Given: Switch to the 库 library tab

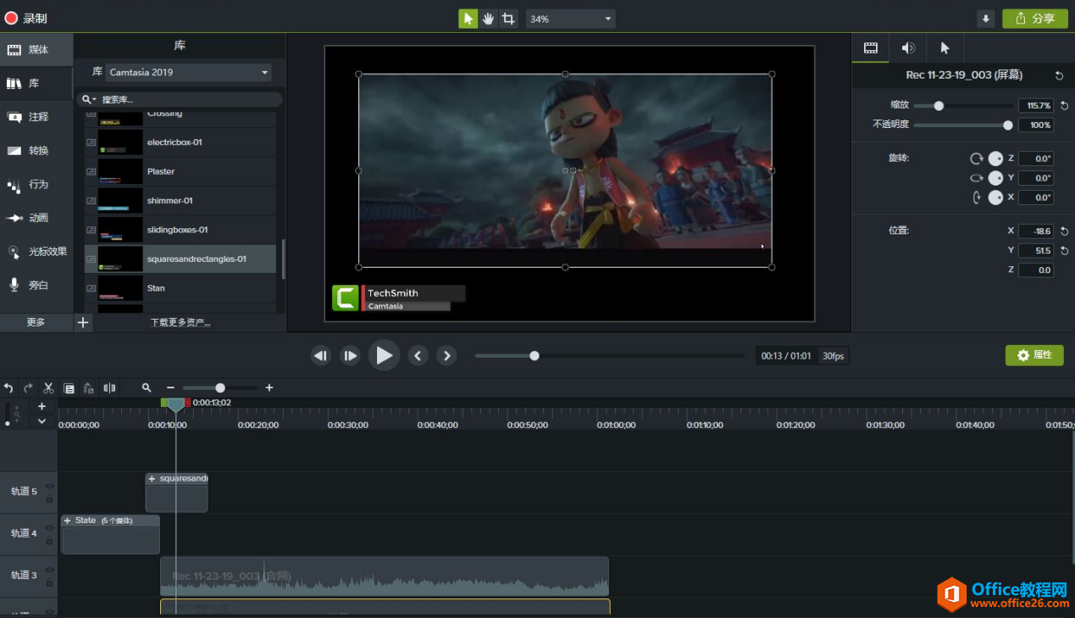Looking at the screenshot, I should click(36, 84).
